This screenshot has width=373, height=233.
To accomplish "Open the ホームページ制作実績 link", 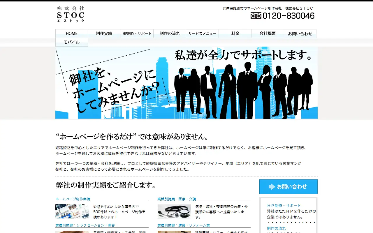I will coord(73,199).
